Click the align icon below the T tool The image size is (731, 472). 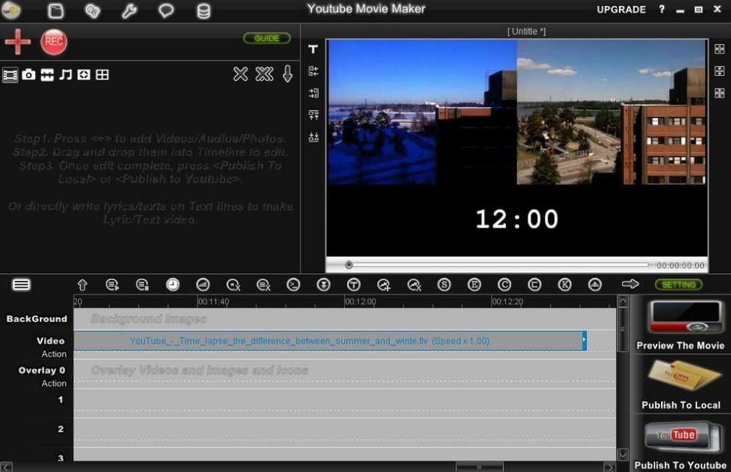313,70
